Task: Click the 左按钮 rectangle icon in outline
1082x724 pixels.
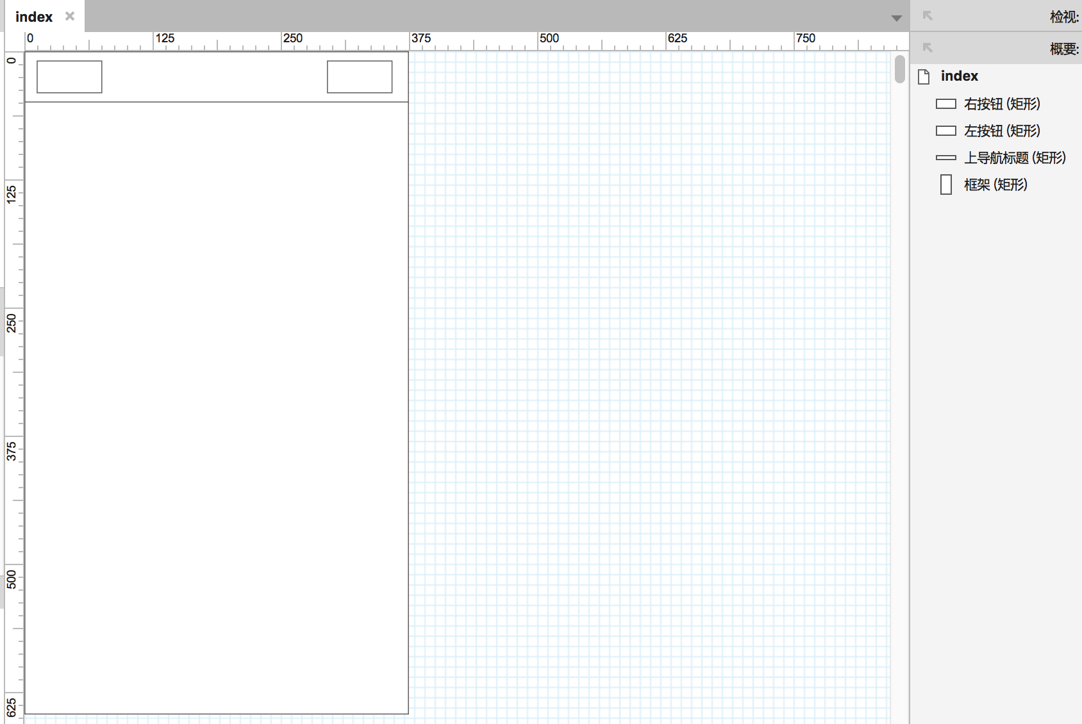Action: 946,131
